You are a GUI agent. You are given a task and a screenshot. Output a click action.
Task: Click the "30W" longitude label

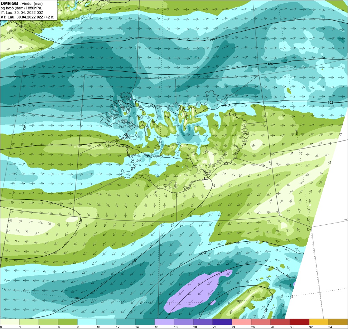(24, 128)
